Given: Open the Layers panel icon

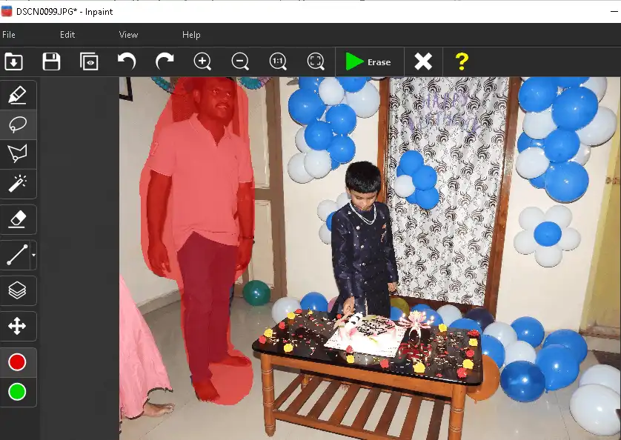Looking at the screenshot, I should tap(18, 290).
